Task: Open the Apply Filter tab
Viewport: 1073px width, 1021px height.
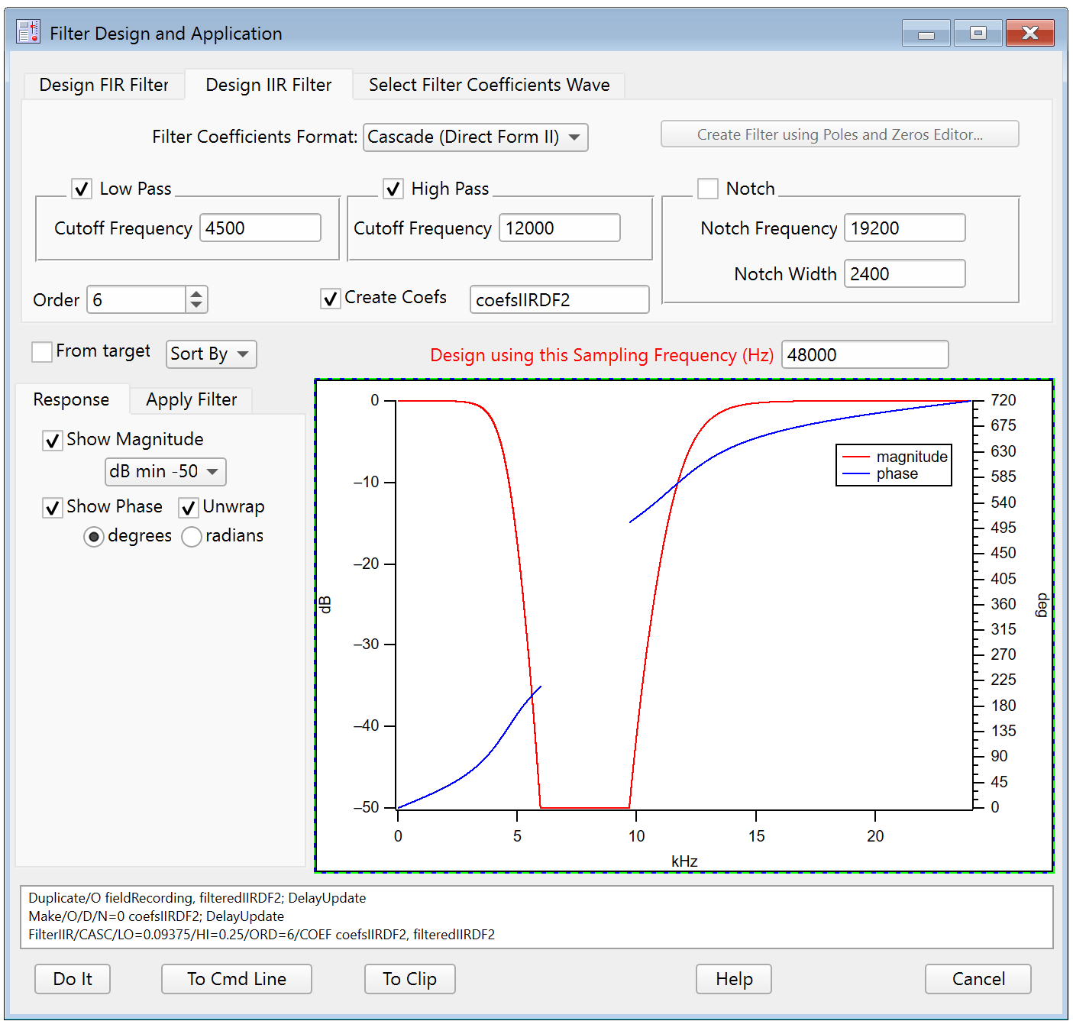Action: (191, 399)
